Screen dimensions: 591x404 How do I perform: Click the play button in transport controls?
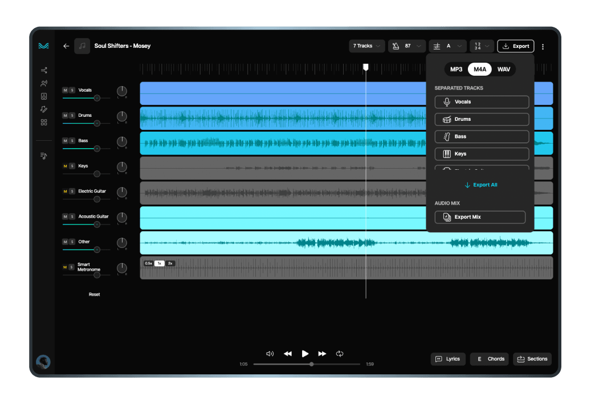coord(305,354)
